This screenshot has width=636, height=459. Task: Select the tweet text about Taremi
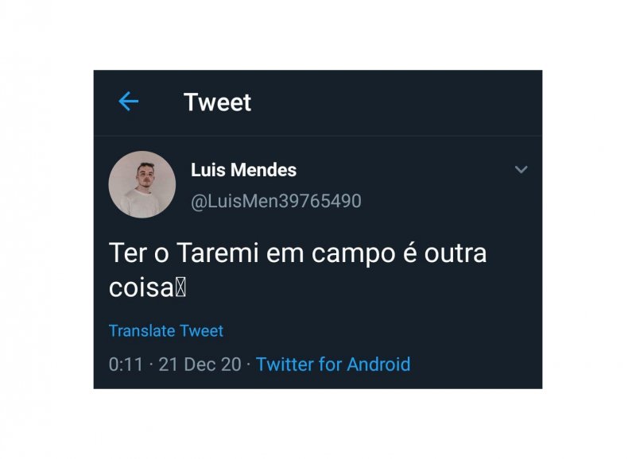[x=297, y=270]
